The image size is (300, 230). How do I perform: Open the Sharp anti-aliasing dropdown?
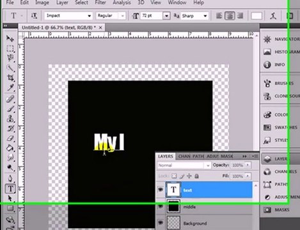tap(205, 16)
